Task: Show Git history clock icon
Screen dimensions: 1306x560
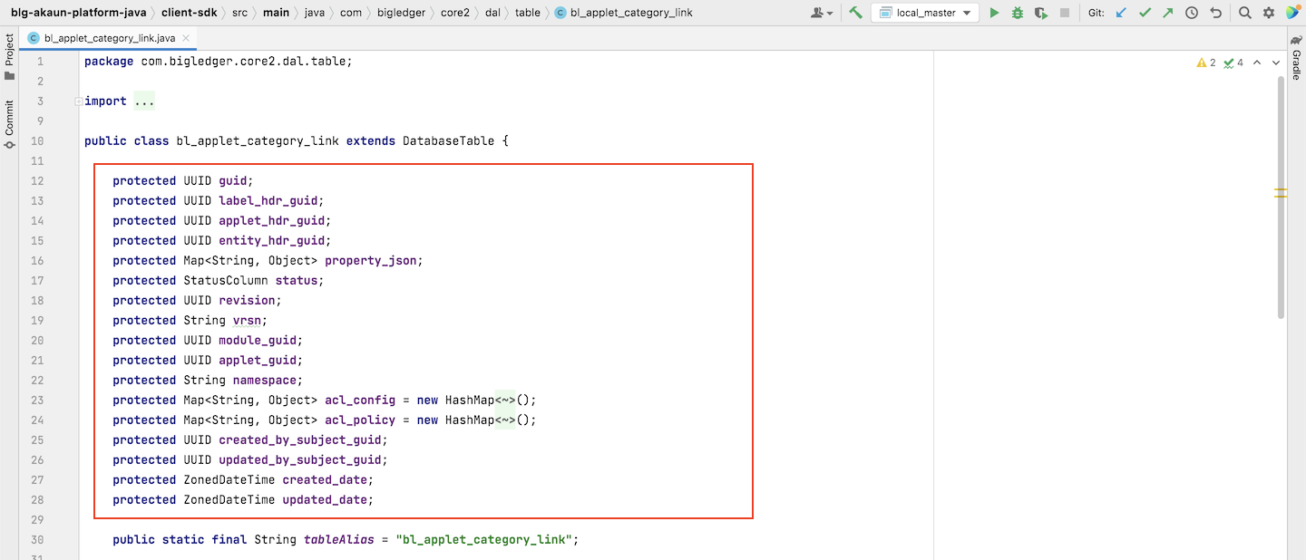Action: point(1192,13)
